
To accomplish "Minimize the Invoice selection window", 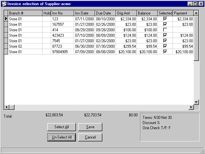I will [190, 4].
